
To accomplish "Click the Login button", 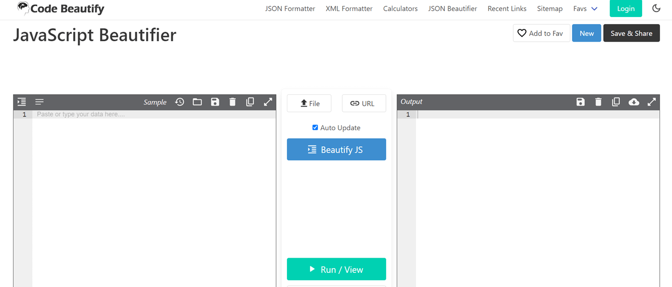I will pyautogui.click(x=626, y=9).
